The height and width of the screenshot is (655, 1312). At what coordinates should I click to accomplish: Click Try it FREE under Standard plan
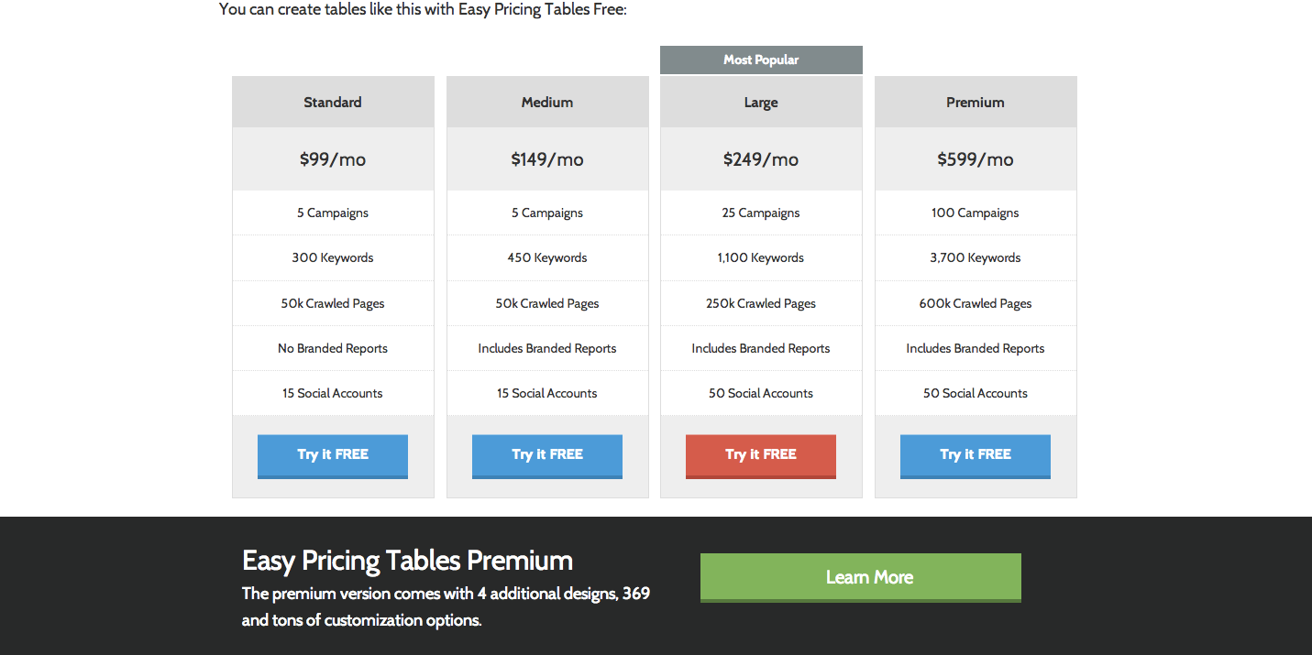pyautogui.click(x=333, y=455)
